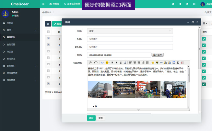Click the edit pencil icon for row 8
Viewport: 212px width, 131px height.
[204, 39]
